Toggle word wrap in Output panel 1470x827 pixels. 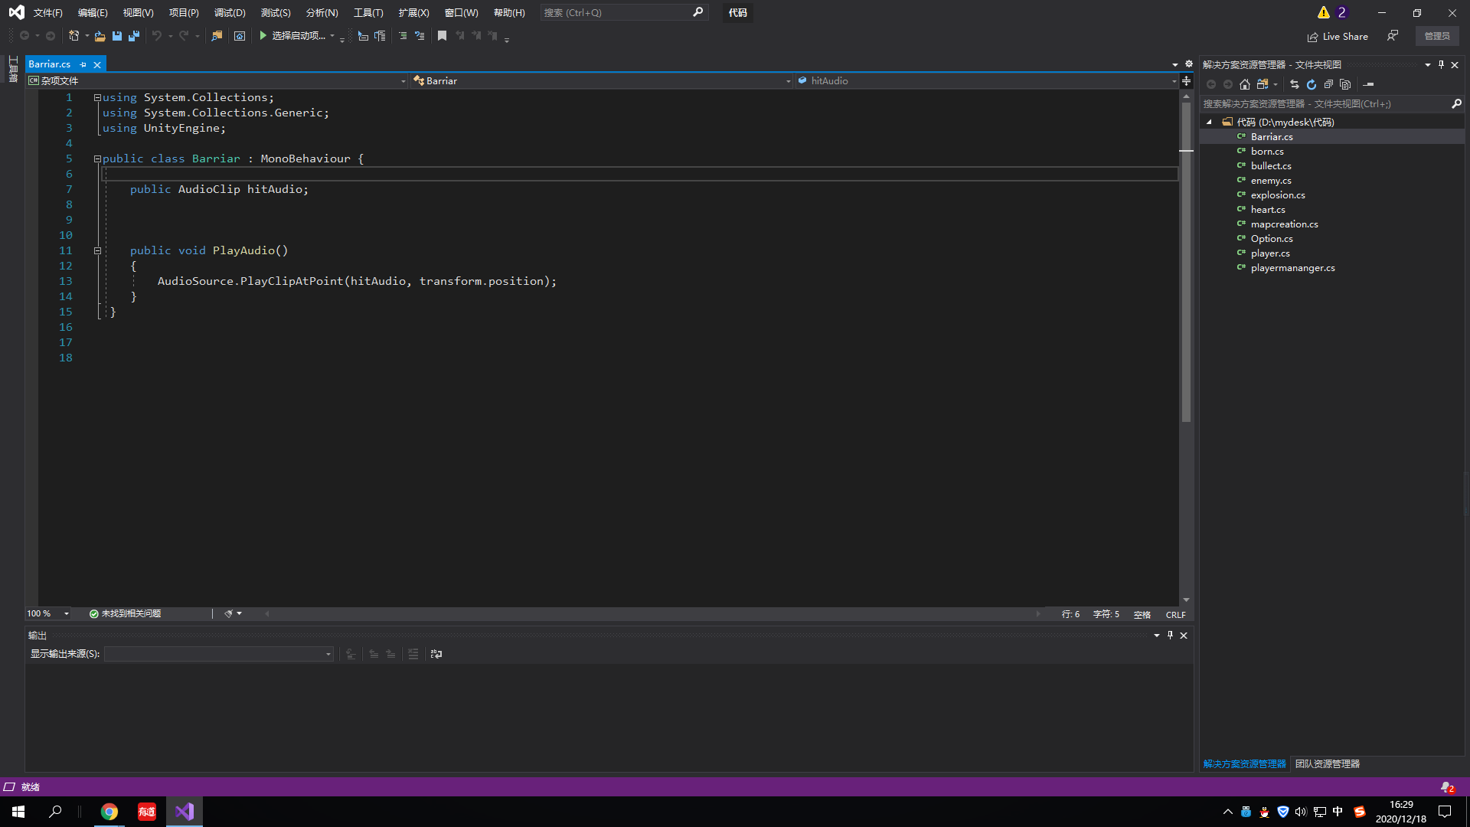pos(436,654)
